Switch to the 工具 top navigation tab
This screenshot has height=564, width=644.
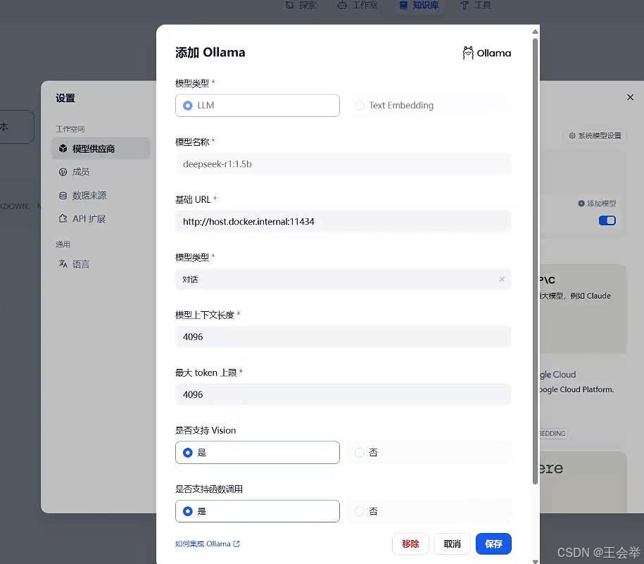[476, 6]
